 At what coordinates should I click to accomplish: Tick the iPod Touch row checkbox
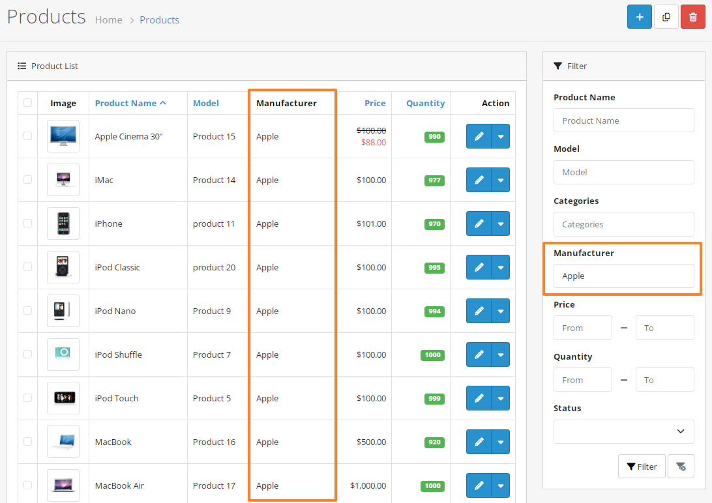27,397
